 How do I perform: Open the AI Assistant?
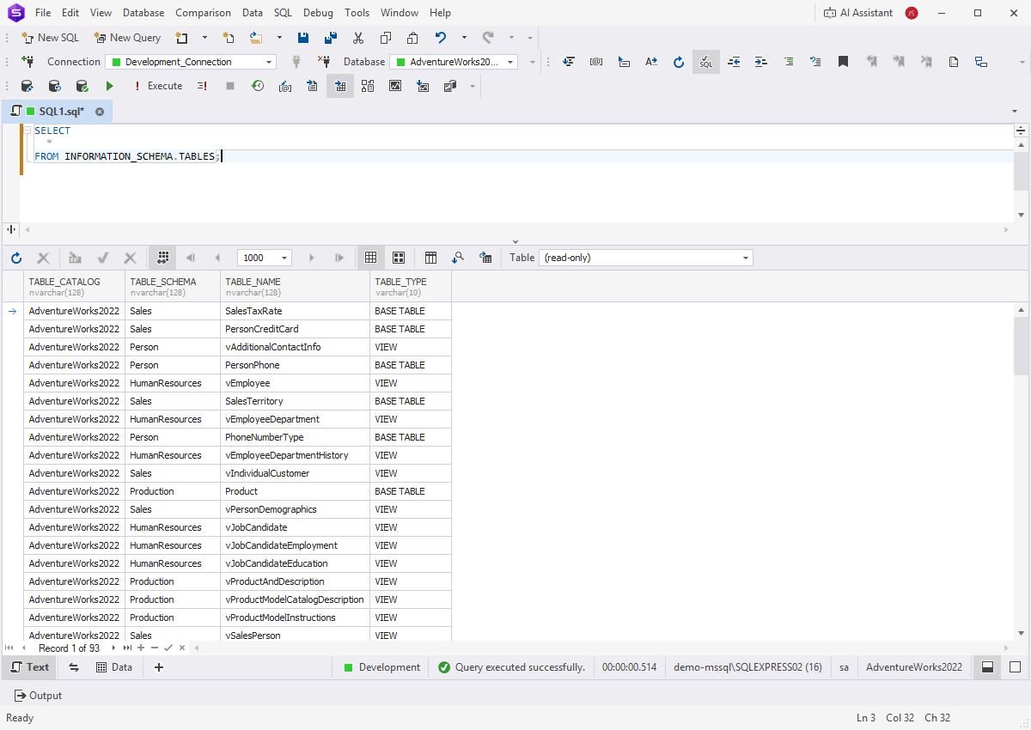tap(858, 13)
